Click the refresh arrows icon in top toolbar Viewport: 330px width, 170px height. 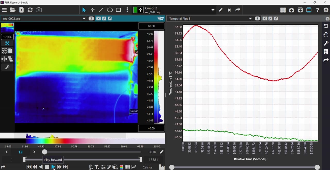pyautogui.click(x=30, y=10)
